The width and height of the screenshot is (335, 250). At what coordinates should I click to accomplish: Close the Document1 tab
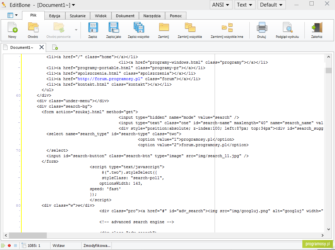(42, 47)
